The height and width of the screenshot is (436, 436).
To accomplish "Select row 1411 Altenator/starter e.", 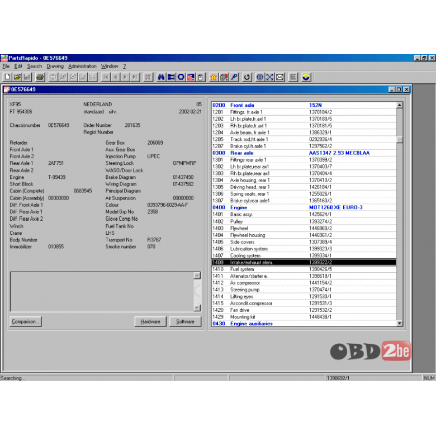I will pos(304,276).
